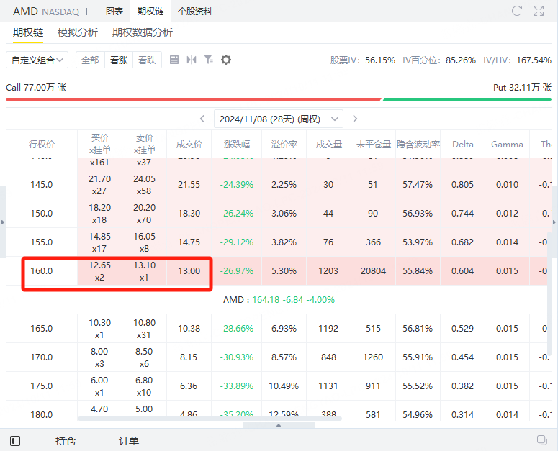The image size is (558, 451).
Task: Click the Delta column header
Action: (x=463, y=144)
